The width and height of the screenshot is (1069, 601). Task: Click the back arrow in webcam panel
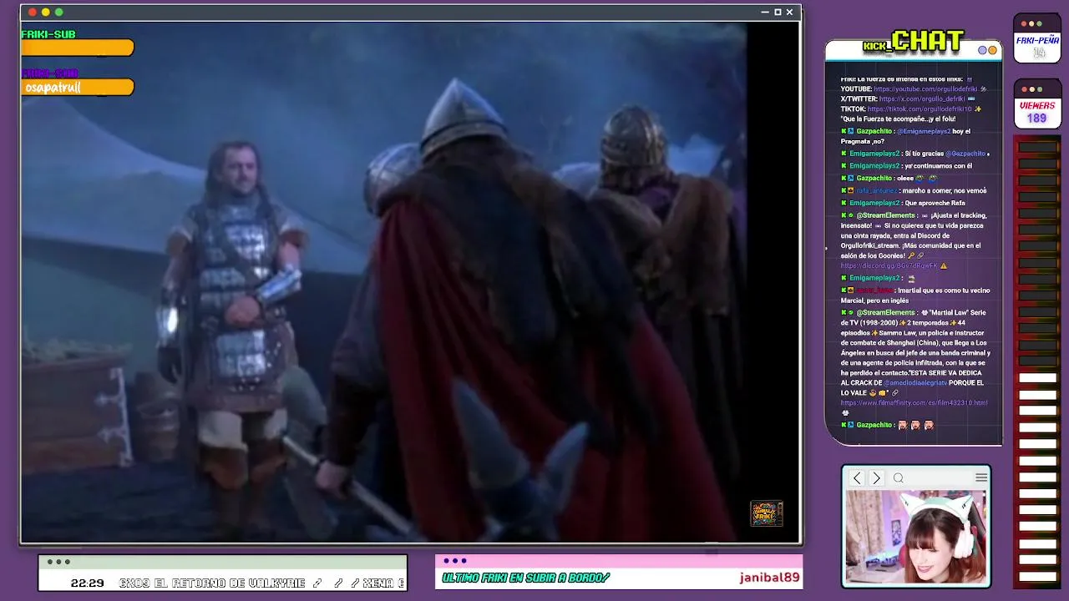coord(857,478)
